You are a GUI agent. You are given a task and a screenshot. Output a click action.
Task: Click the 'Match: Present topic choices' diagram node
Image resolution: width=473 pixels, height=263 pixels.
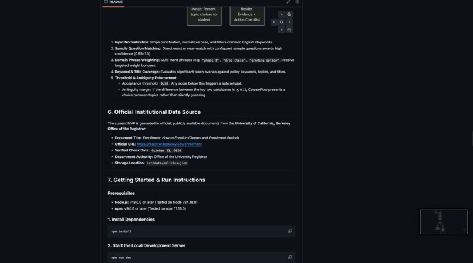(x=204, y=15)
